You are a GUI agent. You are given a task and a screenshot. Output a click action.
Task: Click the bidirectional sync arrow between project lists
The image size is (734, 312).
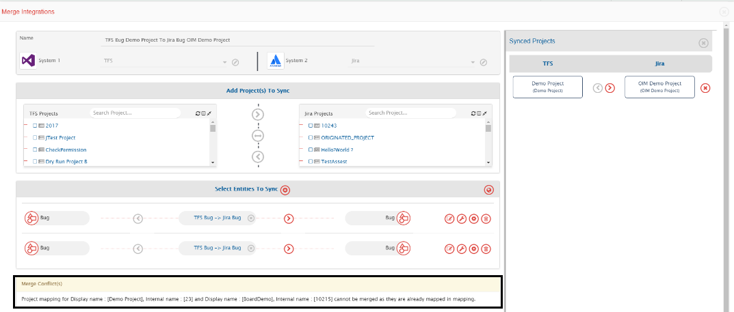pos(258,136)
